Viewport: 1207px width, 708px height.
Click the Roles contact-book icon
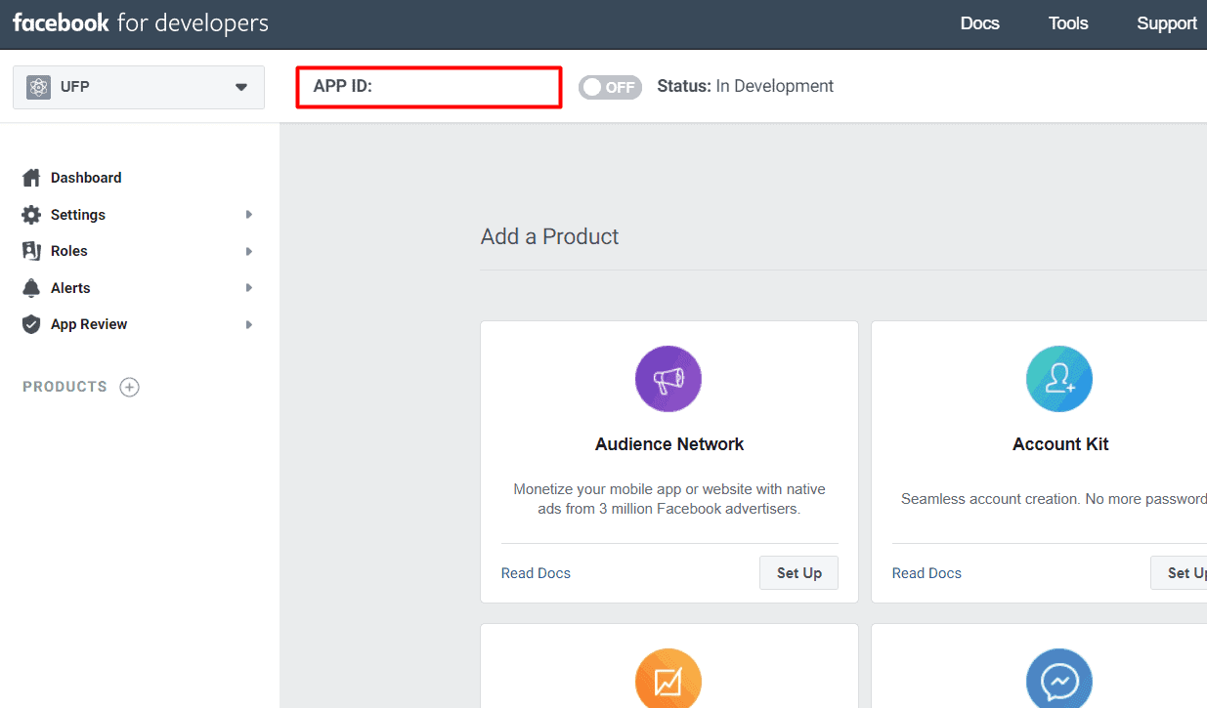point(31,251)
